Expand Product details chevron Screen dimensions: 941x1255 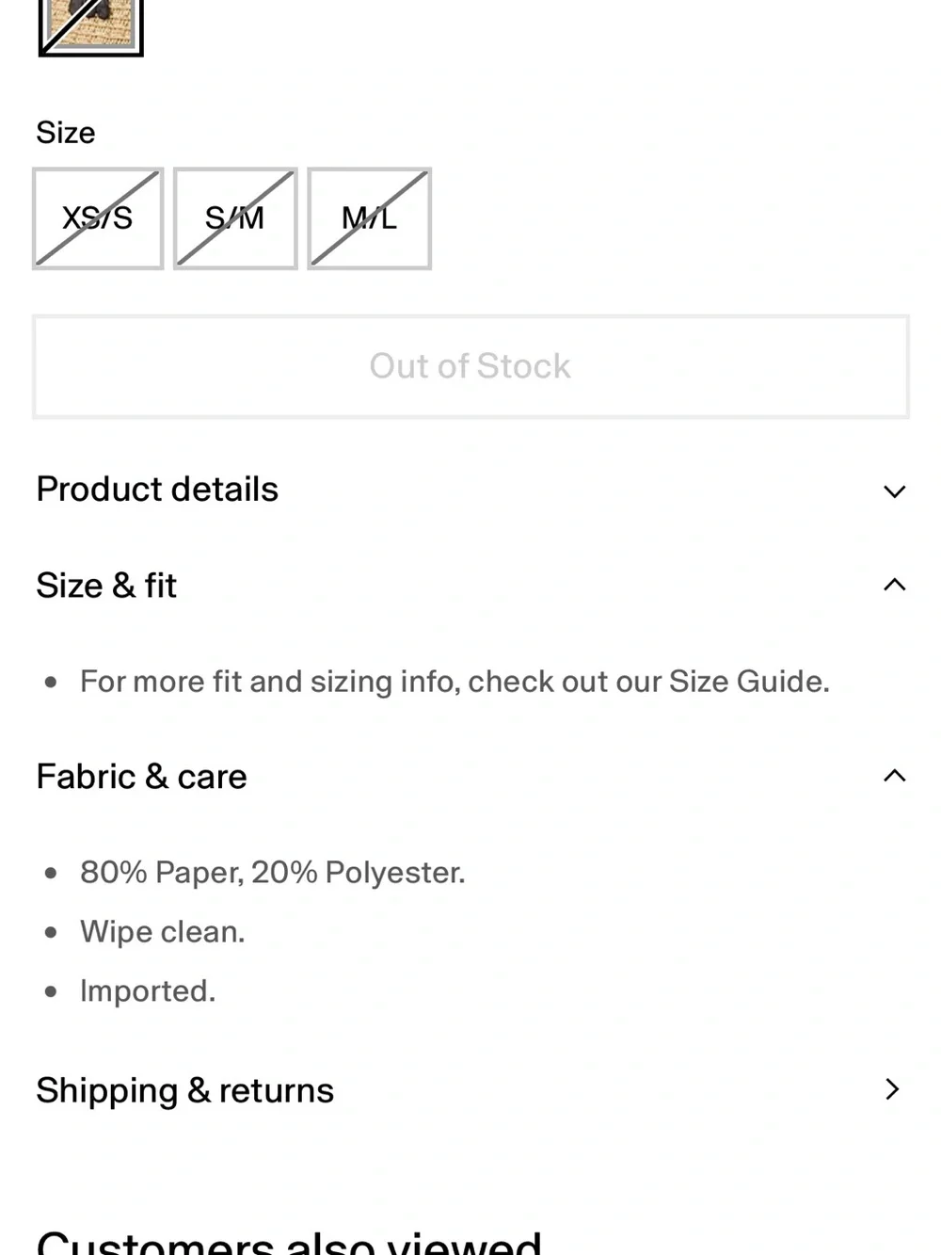(894, 491)
